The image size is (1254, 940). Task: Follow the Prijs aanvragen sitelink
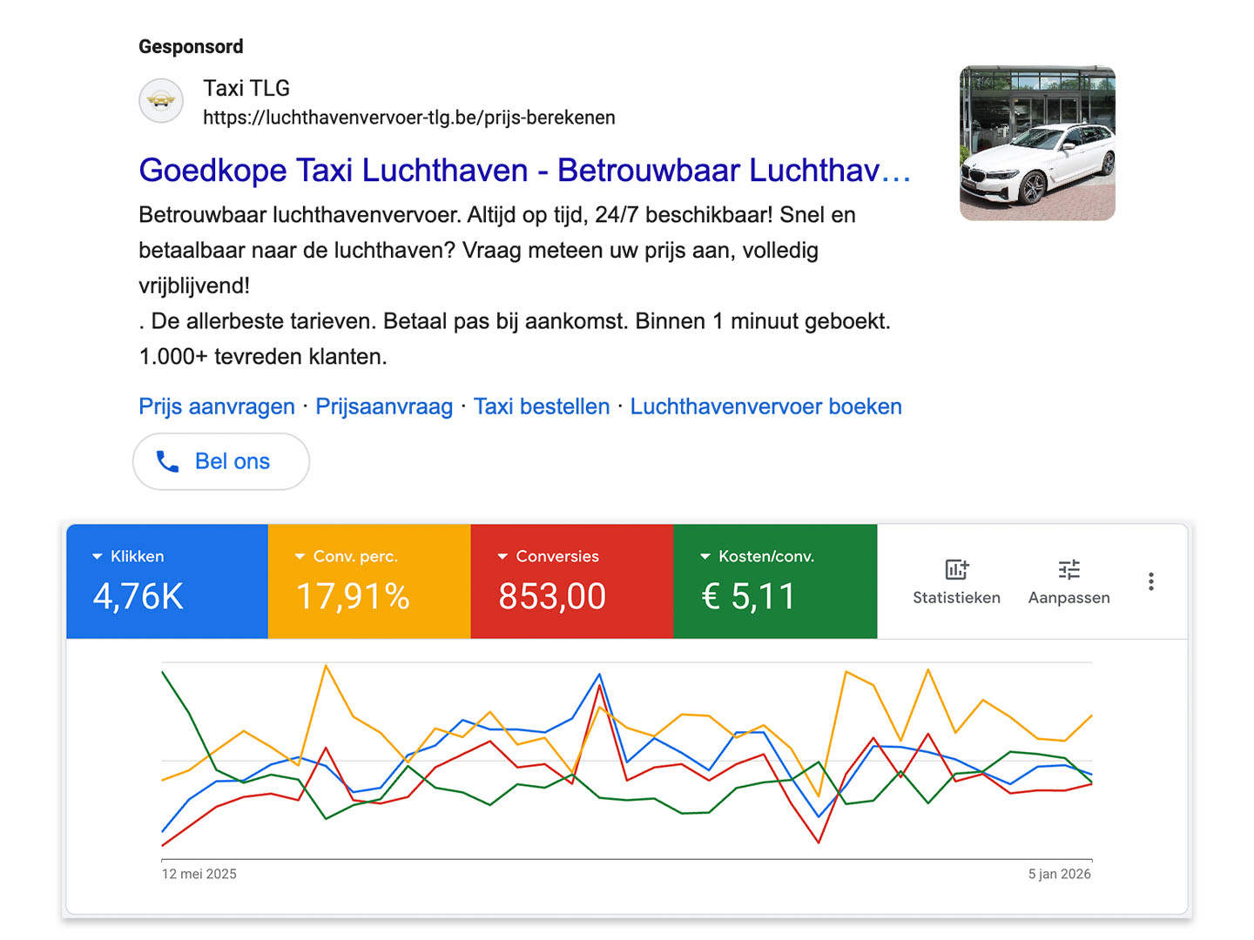pos(217,406)
